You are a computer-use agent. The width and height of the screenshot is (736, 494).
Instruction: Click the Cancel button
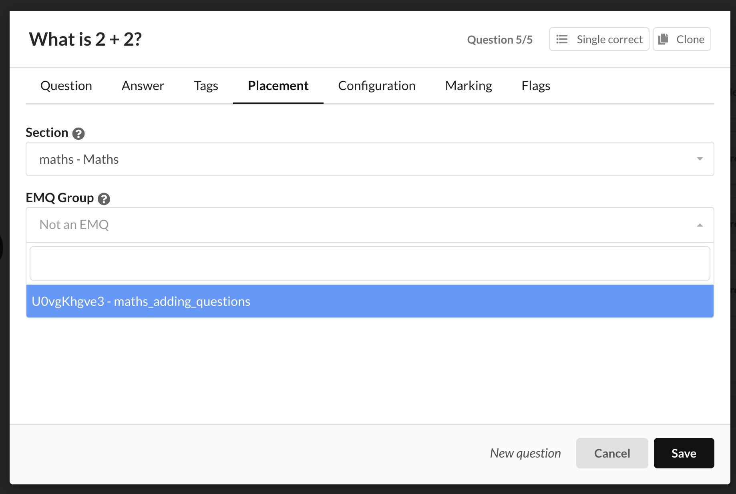tap(611, 453)
